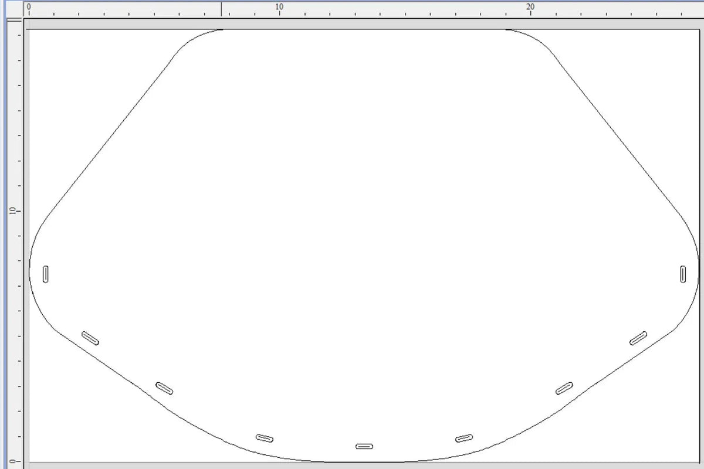Click the 0 mark on vertical ruler

click(x=12, y=461)
